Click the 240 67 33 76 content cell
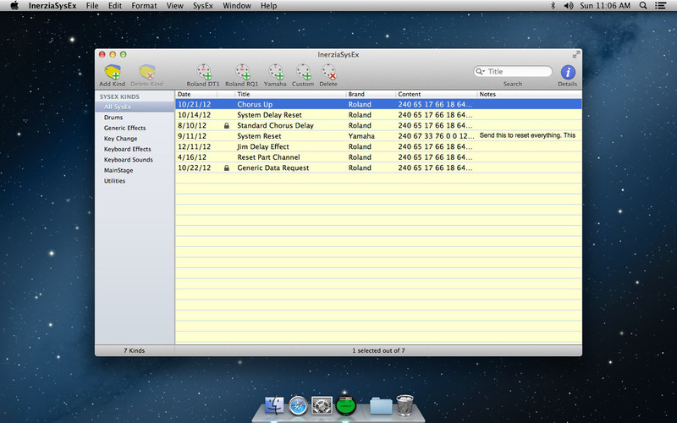Image resolution: width=677 pixels, height=423 pixels. [436, 136]
